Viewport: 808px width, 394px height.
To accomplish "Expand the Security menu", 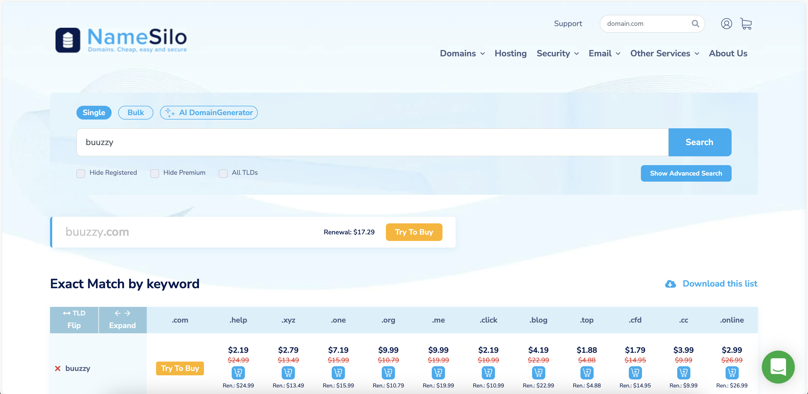I will click(558, 53).
